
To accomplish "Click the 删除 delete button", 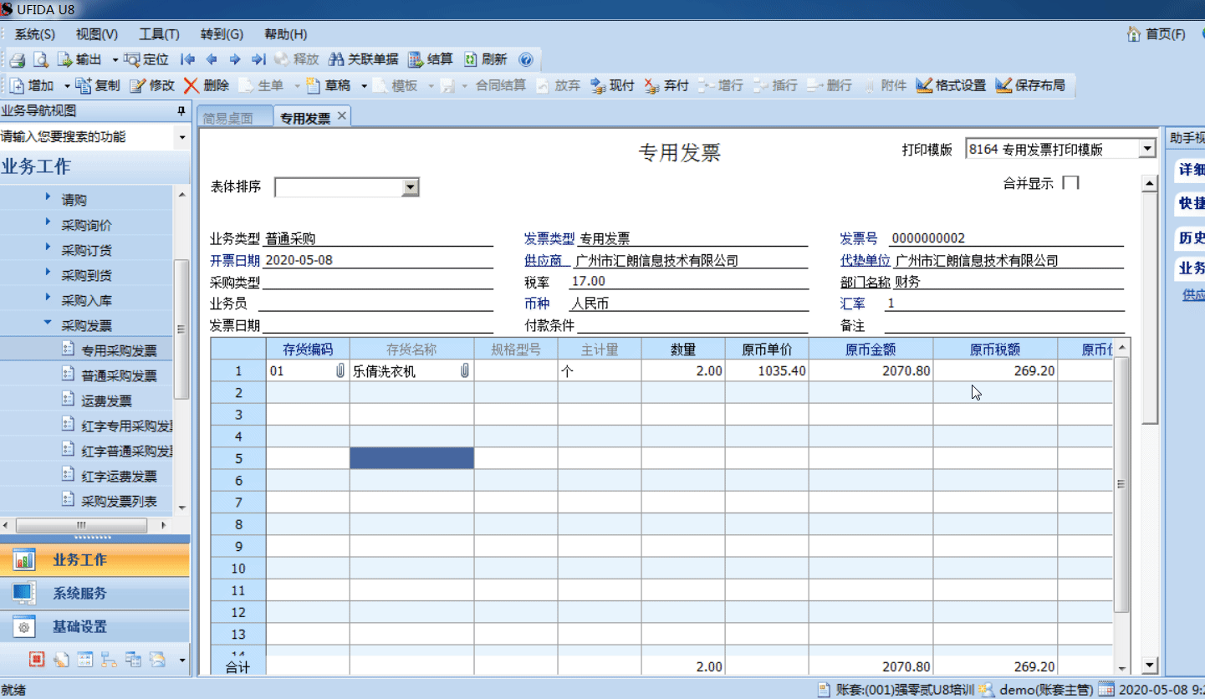I will pos(207,85).
